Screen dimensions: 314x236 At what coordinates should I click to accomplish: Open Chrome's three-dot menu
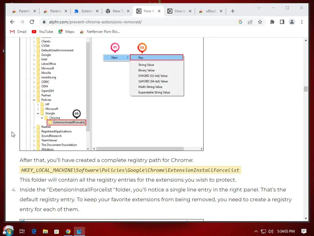tap(302, 22)
